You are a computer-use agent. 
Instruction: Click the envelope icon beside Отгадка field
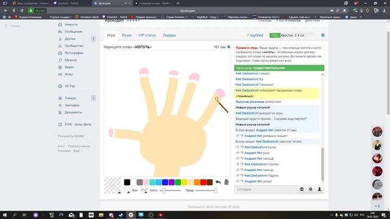[302, 189]
